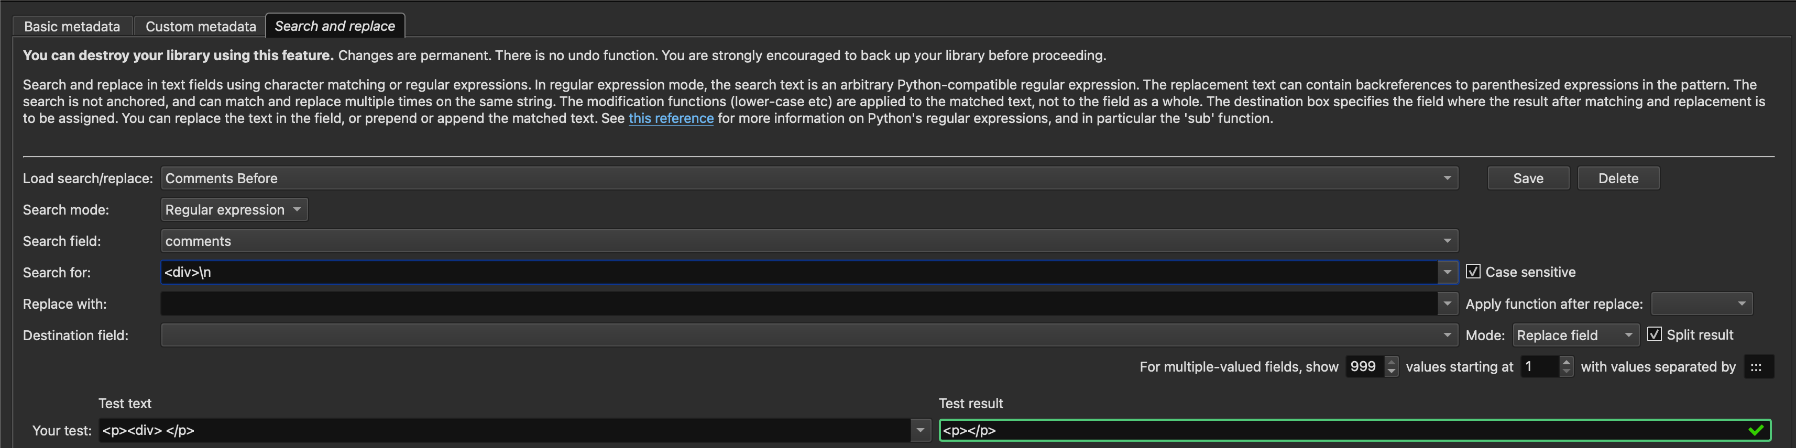Screen dimensions: 1796x448
Task: Toggle the Case sensitive checkbox
Action: coord(1473,272)
